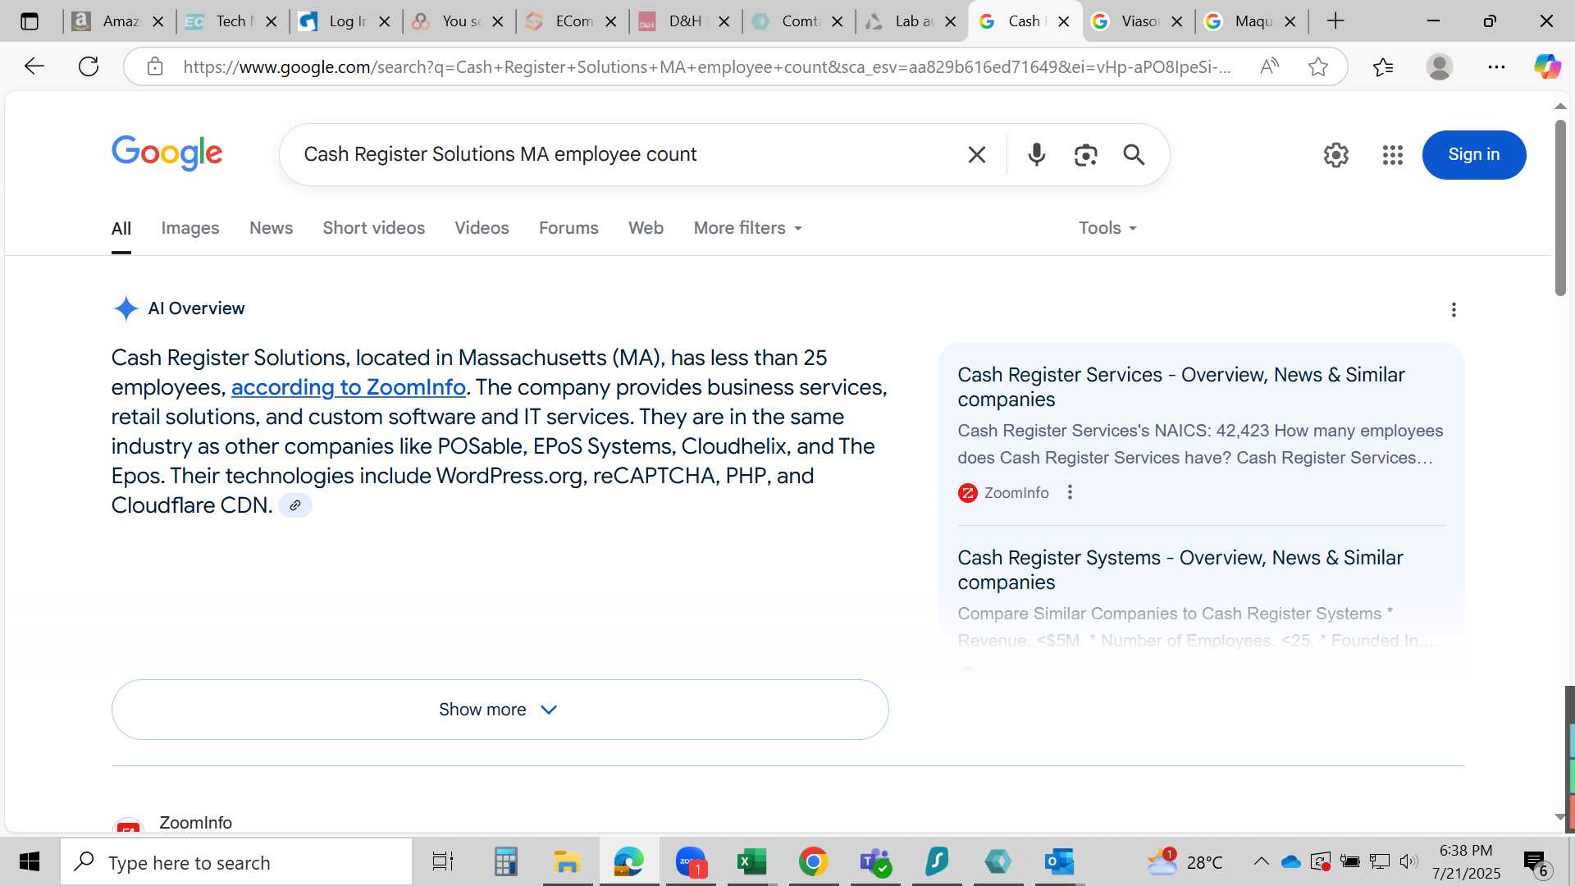
Task: Expand AI Overview with Show more
Action: (x=500, y=710)
